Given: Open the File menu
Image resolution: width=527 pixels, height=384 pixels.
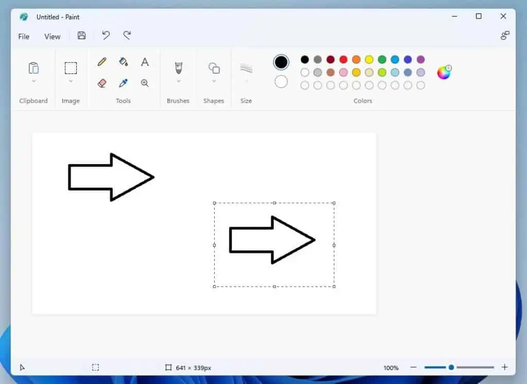Looking at the screenshot, I should coord(23,36).
